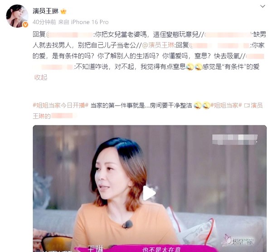Open the post options chevron menu

pos(262,6)
